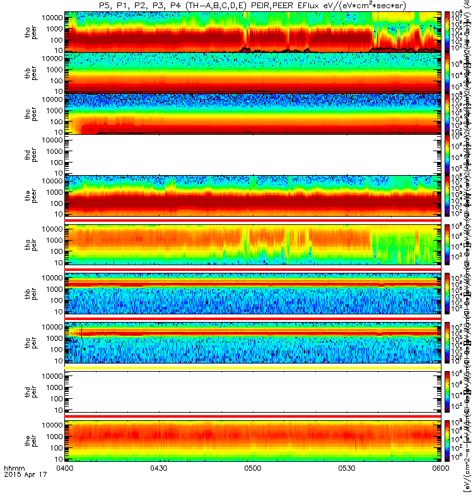Click the 0500 time axis label
The width and height of the screenshot is (473, 504).
253,468
